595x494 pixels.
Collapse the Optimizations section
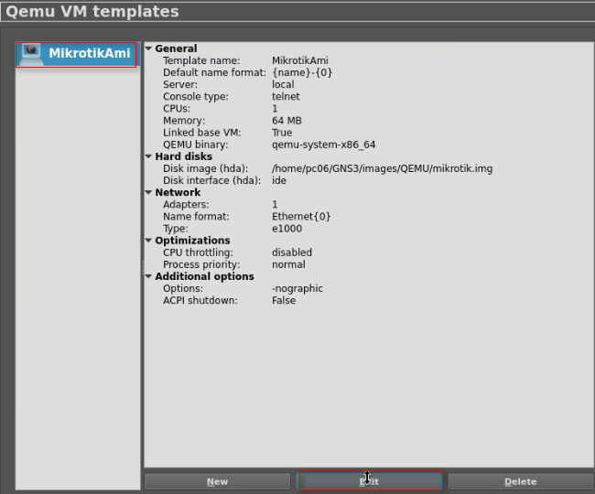(148, 241)
